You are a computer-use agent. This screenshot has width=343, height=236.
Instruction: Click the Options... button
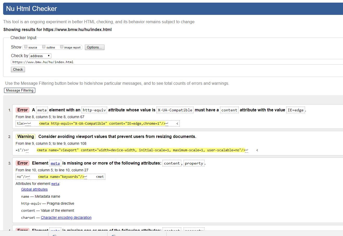(94, 47)
